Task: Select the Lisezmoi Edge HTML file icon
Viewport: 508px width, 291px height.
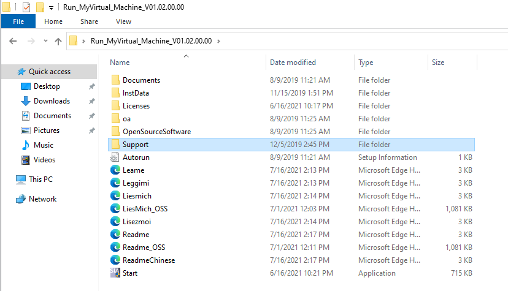Action: (115, 222)
